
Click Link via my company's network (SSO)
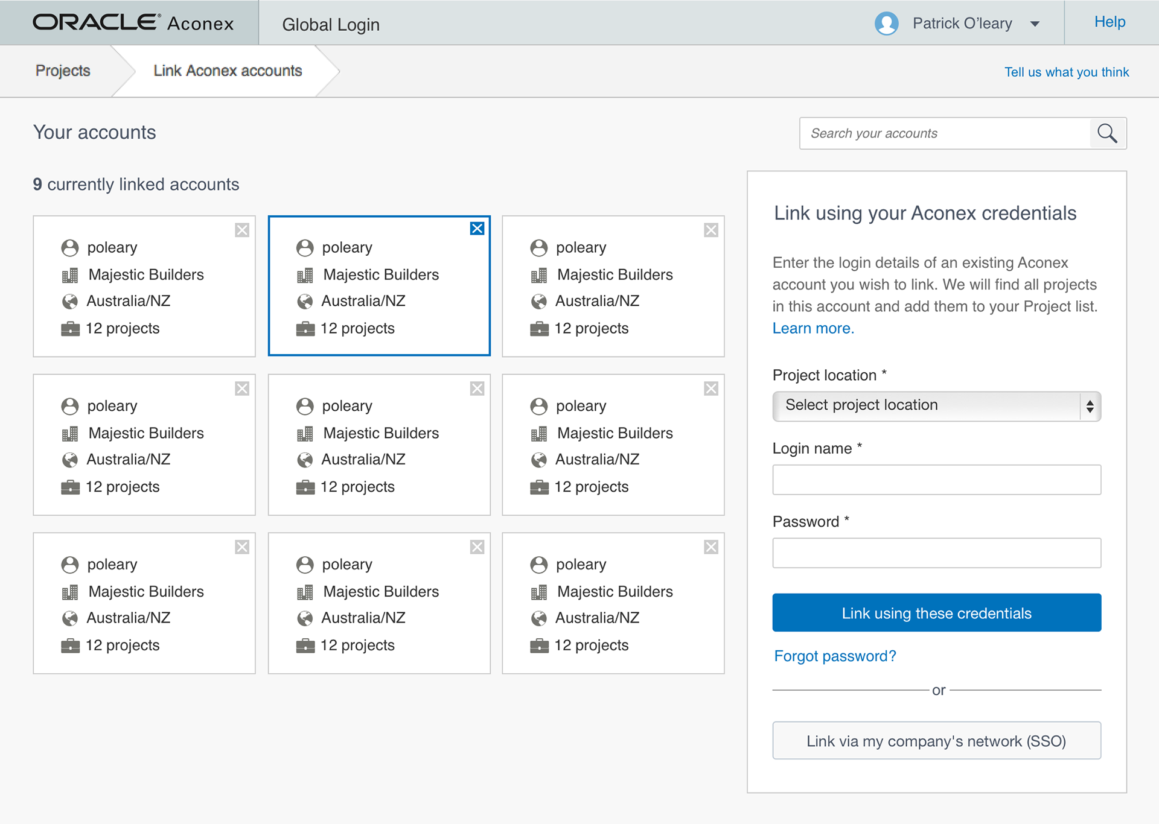(x=936, y=741)
